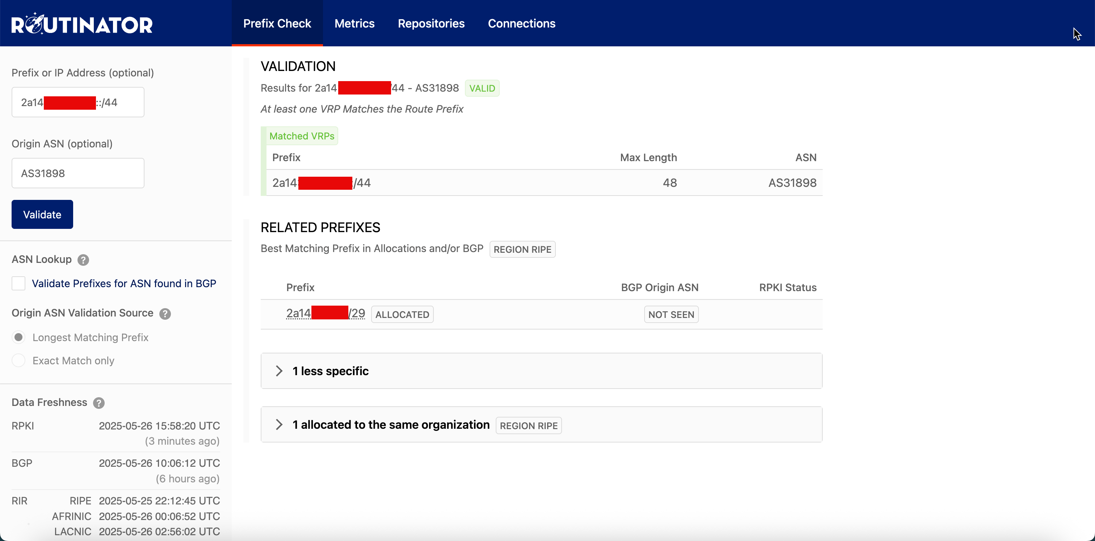The image size is (1095, 541).
Task: Expand allocated to the same organization row
Action: pos(390,424)
